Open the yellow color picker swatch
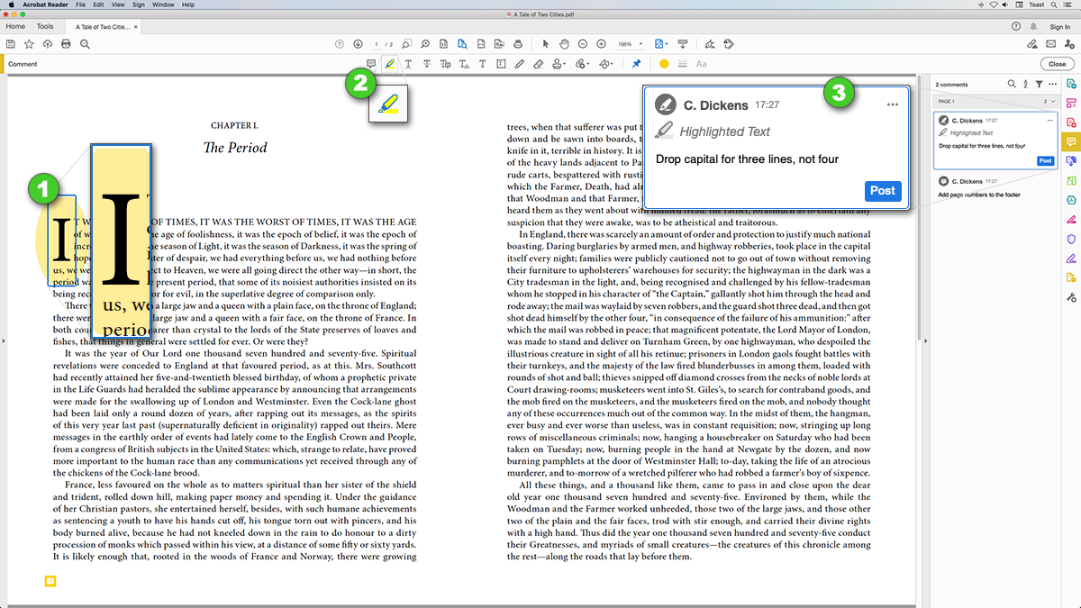The height and width of the screenshot is (608, 1081). (x=664, y=64)
